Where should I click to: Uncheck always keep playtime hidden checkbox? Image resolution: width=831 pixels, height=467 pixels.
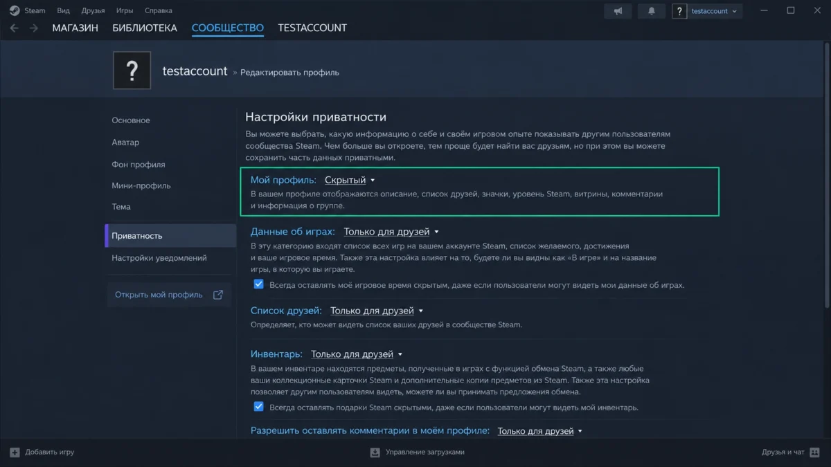point(258,284)
